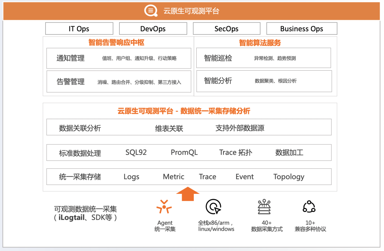Screen dimensions: 384x251
Task: Click the SQL92 label
Action: (x=136, y=152)
